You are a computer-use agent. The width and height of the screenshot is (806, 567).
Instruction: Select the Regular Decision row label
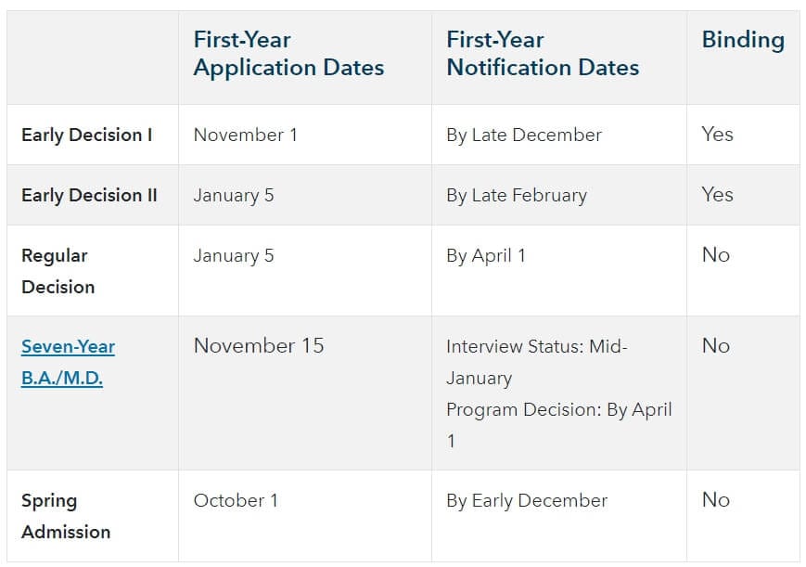[x=58, y=270]
